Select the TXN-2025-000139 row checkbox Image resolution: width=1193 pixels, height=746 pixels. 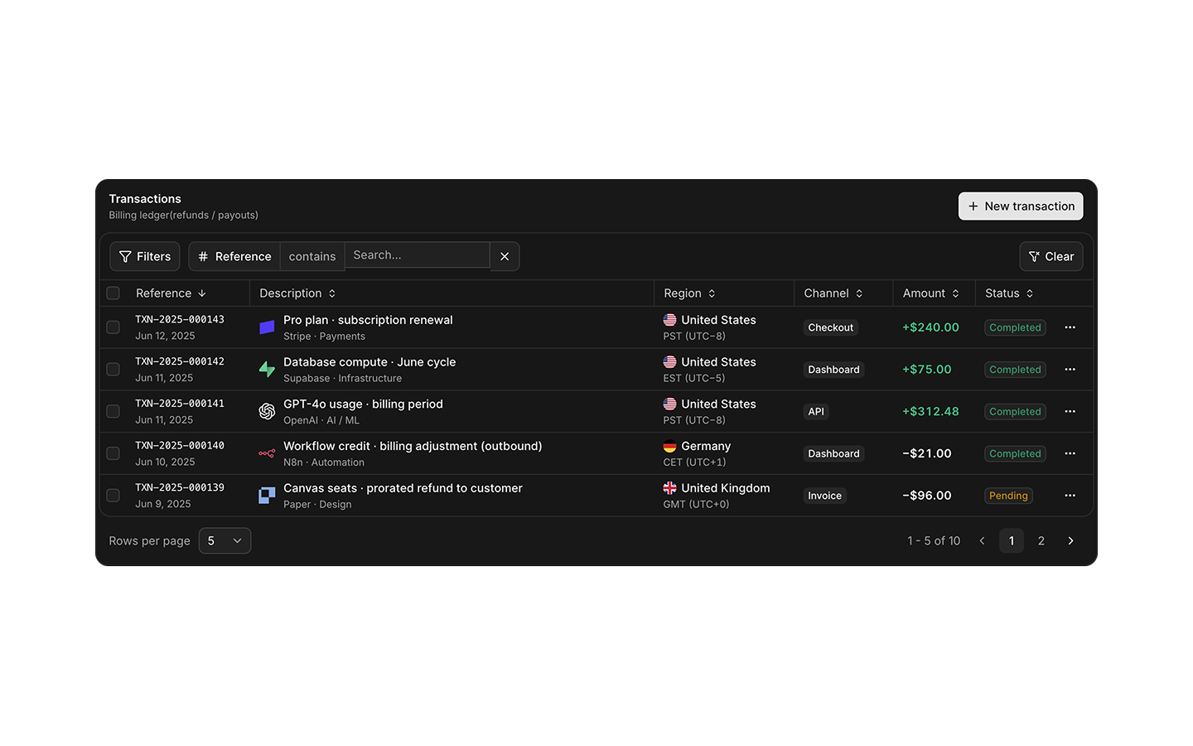(114, 496)
